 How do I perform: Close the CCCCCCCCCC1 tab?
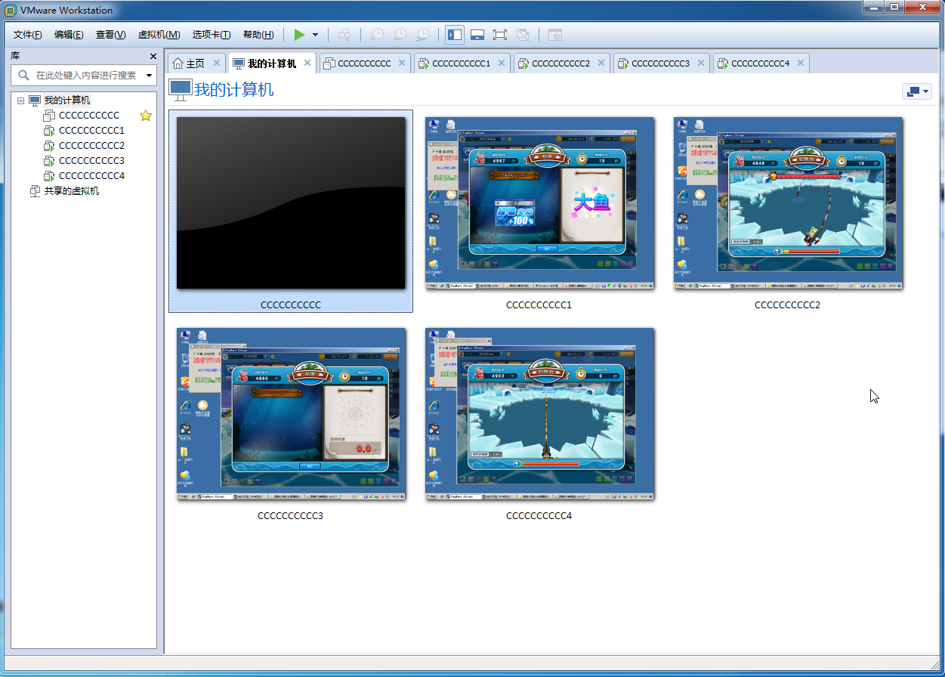point(502,63)
